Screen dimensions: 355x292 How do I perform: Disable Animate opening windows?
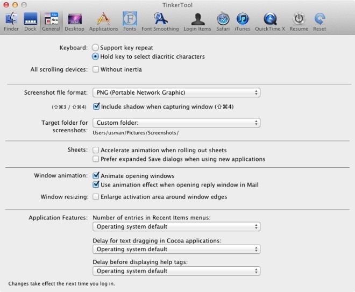coord(96,176)
